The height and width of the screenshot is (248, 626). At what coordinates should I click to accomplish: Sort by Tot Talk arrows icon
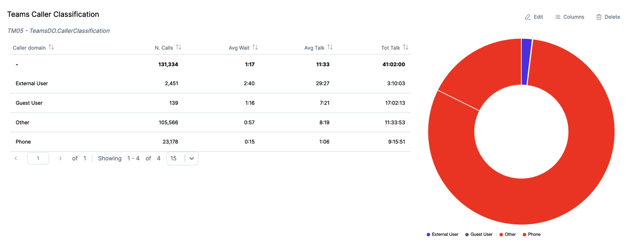click(x=406, y=47)
